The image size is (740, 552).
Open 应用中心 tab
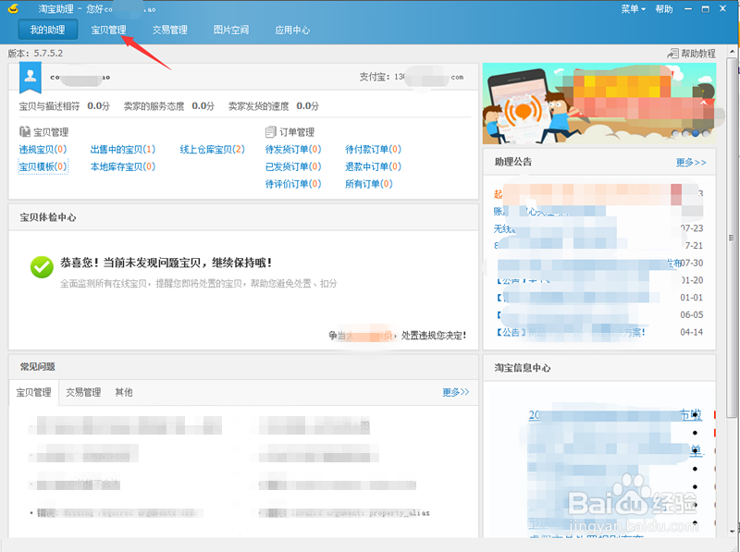tap(292, 30)
